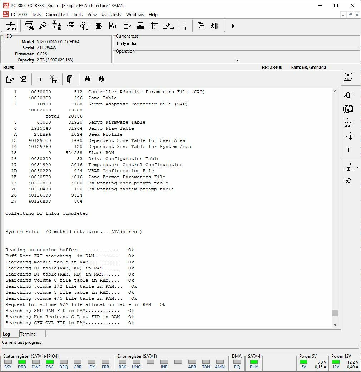Image resolution: width=361 pixels, height=372 pixels.
Task: Click the RESET counter icon in sidebar
Action: click(x=348, y=123)
